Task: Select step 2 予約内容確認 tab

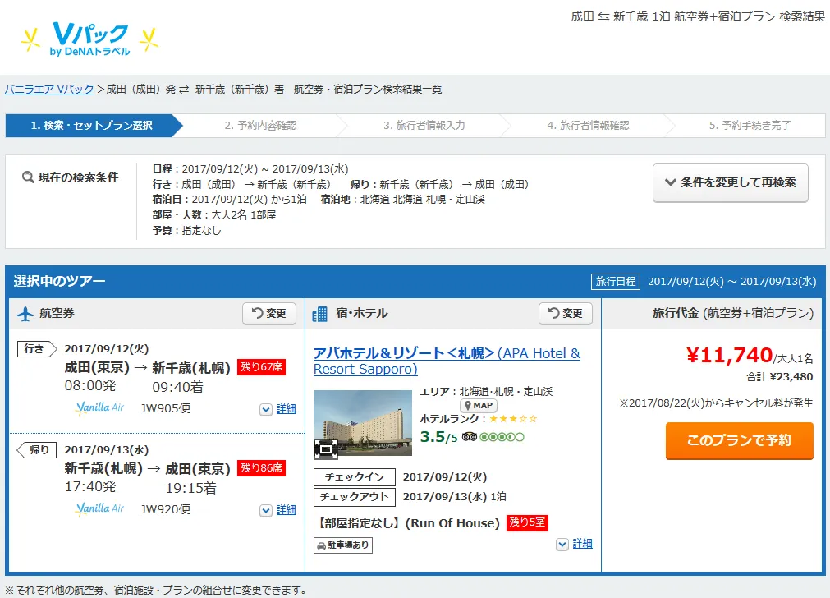Action: coord(260,126)
